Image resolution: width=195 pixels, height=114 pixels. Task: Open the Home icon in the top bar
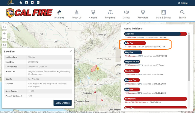(21, 3)
